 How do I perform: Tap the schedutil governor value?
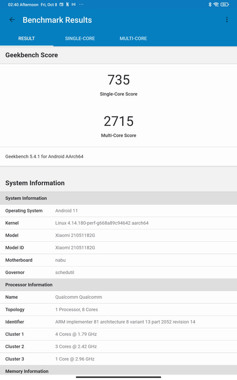(x=65, y=272)
